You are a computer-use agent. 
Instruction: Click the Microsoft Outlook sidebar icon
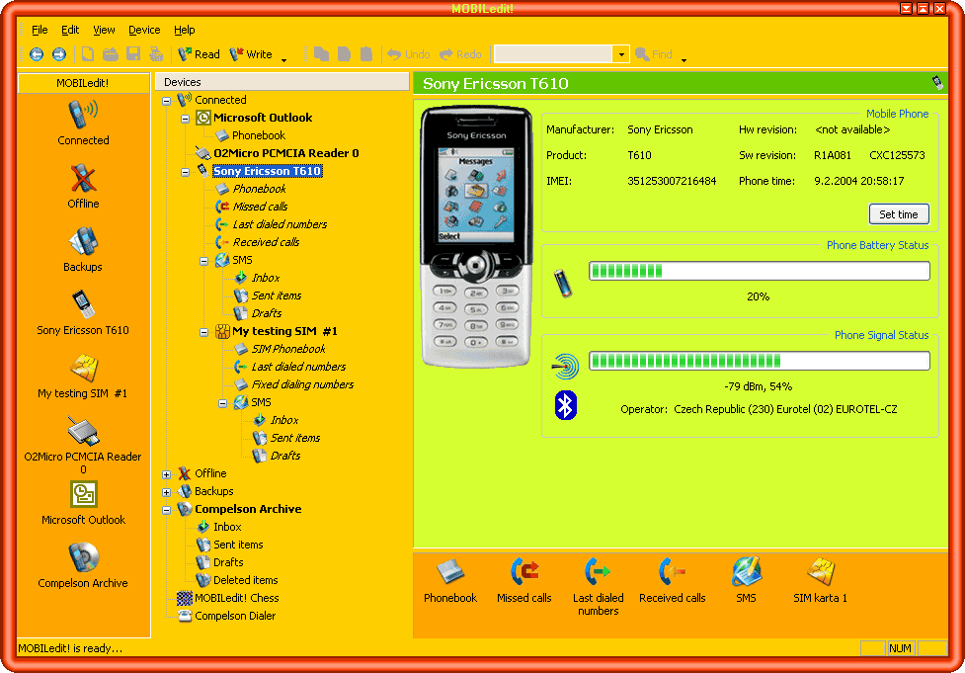83,494
